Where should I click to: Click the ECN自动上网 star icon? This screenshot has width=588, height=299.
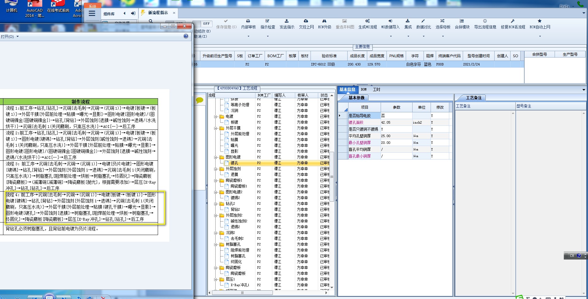click(540, 21)
